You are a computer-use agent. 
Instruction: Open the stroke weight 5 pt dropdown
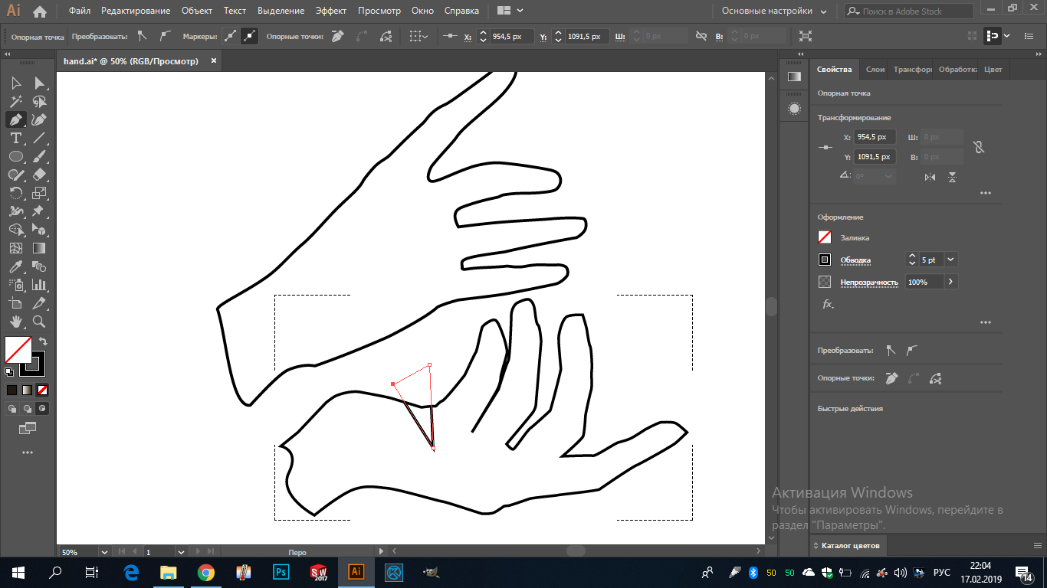pyautogui.click(x=951, y=260)
